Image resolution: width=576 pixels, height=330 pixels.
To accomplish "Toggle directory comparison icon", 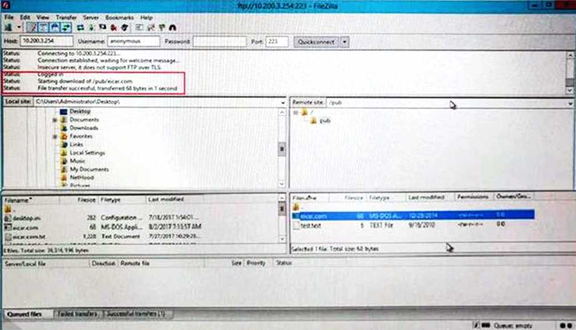I will click(x=151, y=27).
